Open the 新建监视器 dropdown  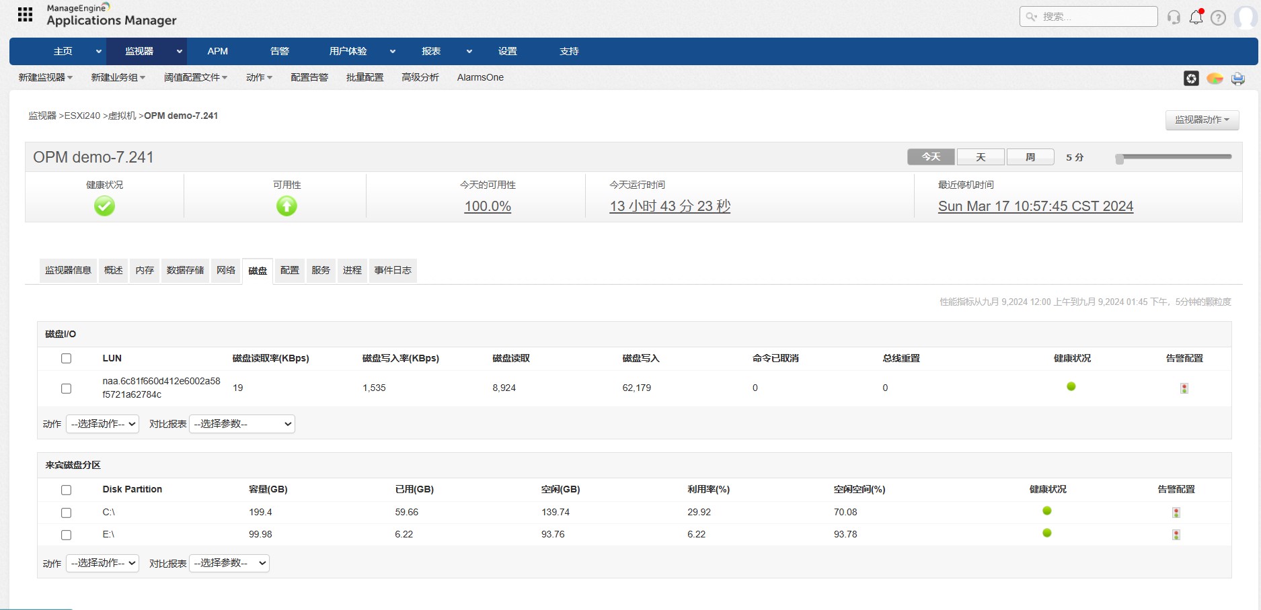click(45, 77)
